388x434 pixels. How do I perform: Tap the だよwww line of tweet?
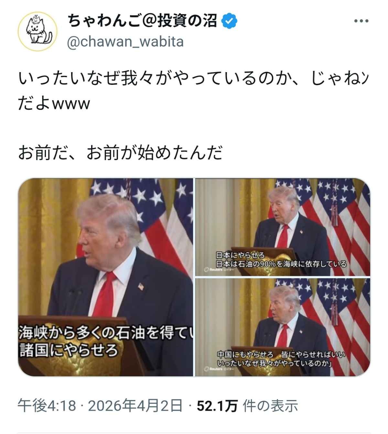(x=54, y=103)
